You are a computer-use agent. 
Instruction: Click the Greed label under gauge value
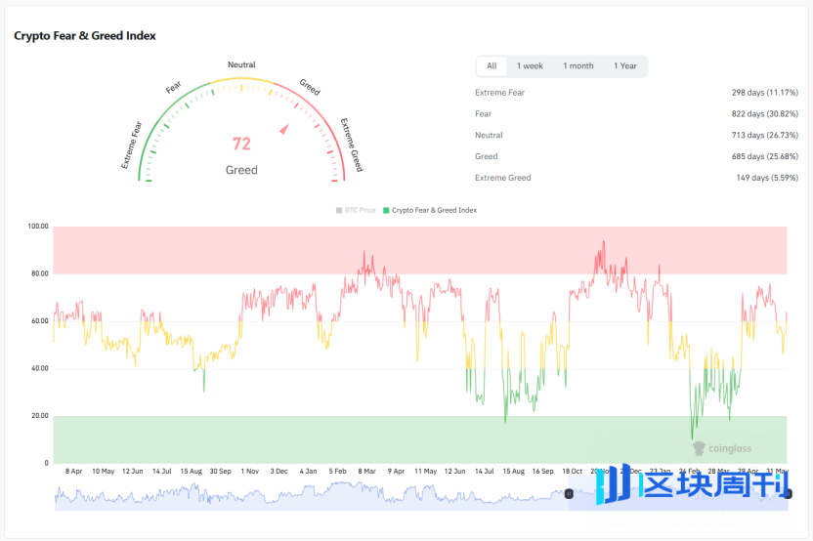coord(241,170)
